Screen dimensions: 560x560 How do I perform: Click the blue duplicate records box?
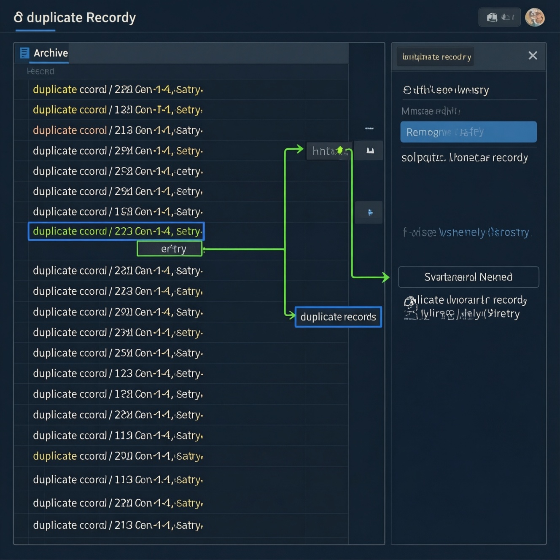[x=338, y=317]
